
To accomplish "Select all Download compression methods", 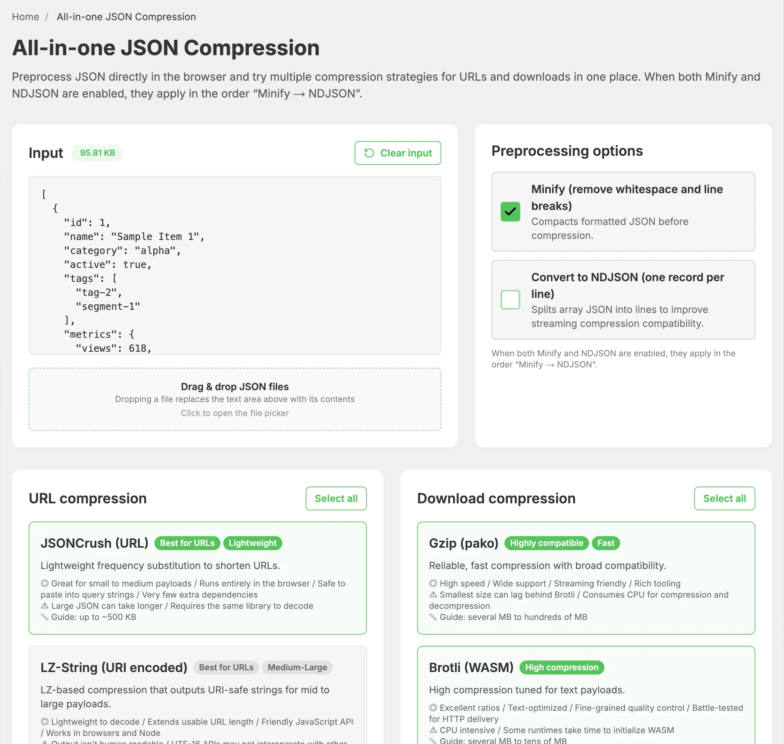I will (724, 498).
